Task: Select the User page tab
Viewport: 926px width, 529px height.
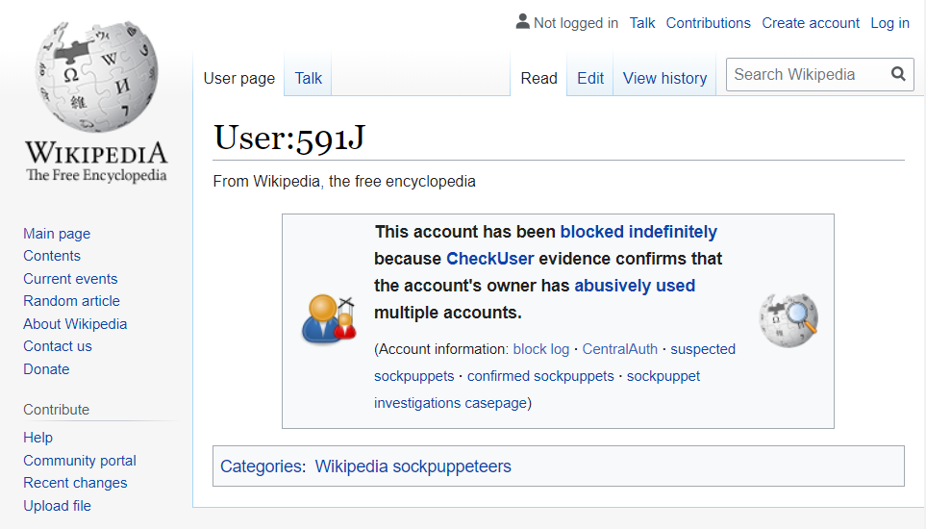Action: [x=238, y=78]
